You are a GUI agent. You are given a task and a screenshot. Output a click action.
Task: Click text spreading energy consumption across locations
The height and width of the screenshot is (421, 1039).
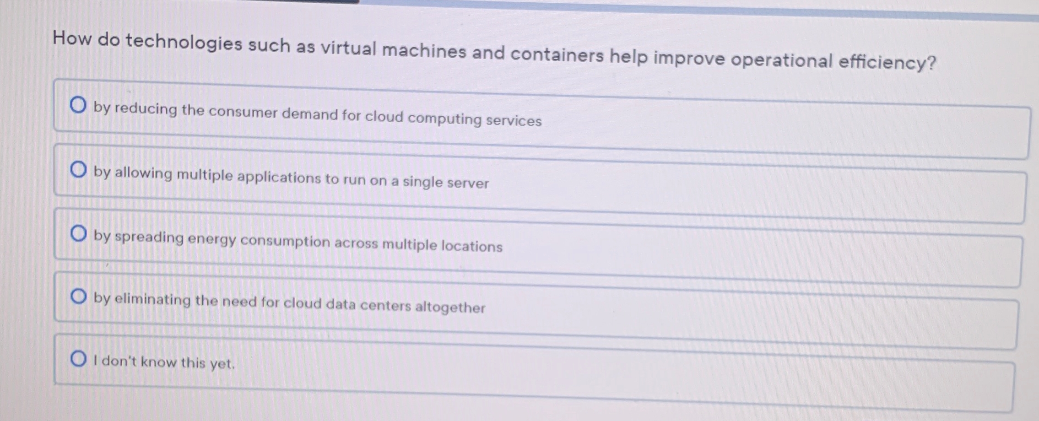pyautogui.click(x=298, y=242)
